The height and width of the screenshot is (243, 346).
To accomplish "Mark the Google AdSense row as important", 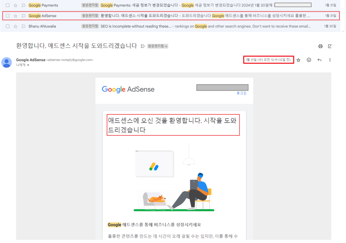I will pos(23,16).
